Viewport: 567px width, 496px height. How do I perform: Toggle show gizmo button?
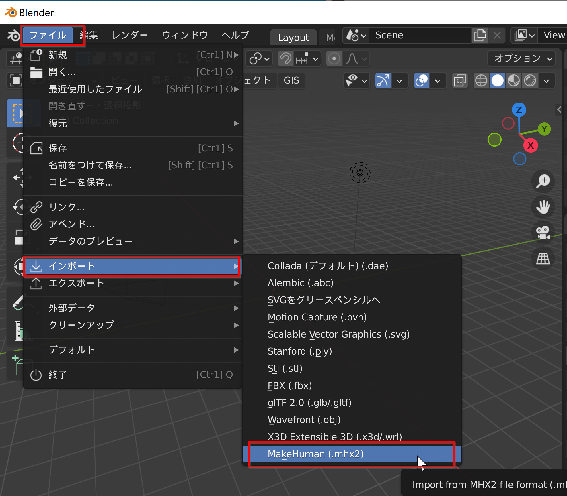tap(383, 81)
